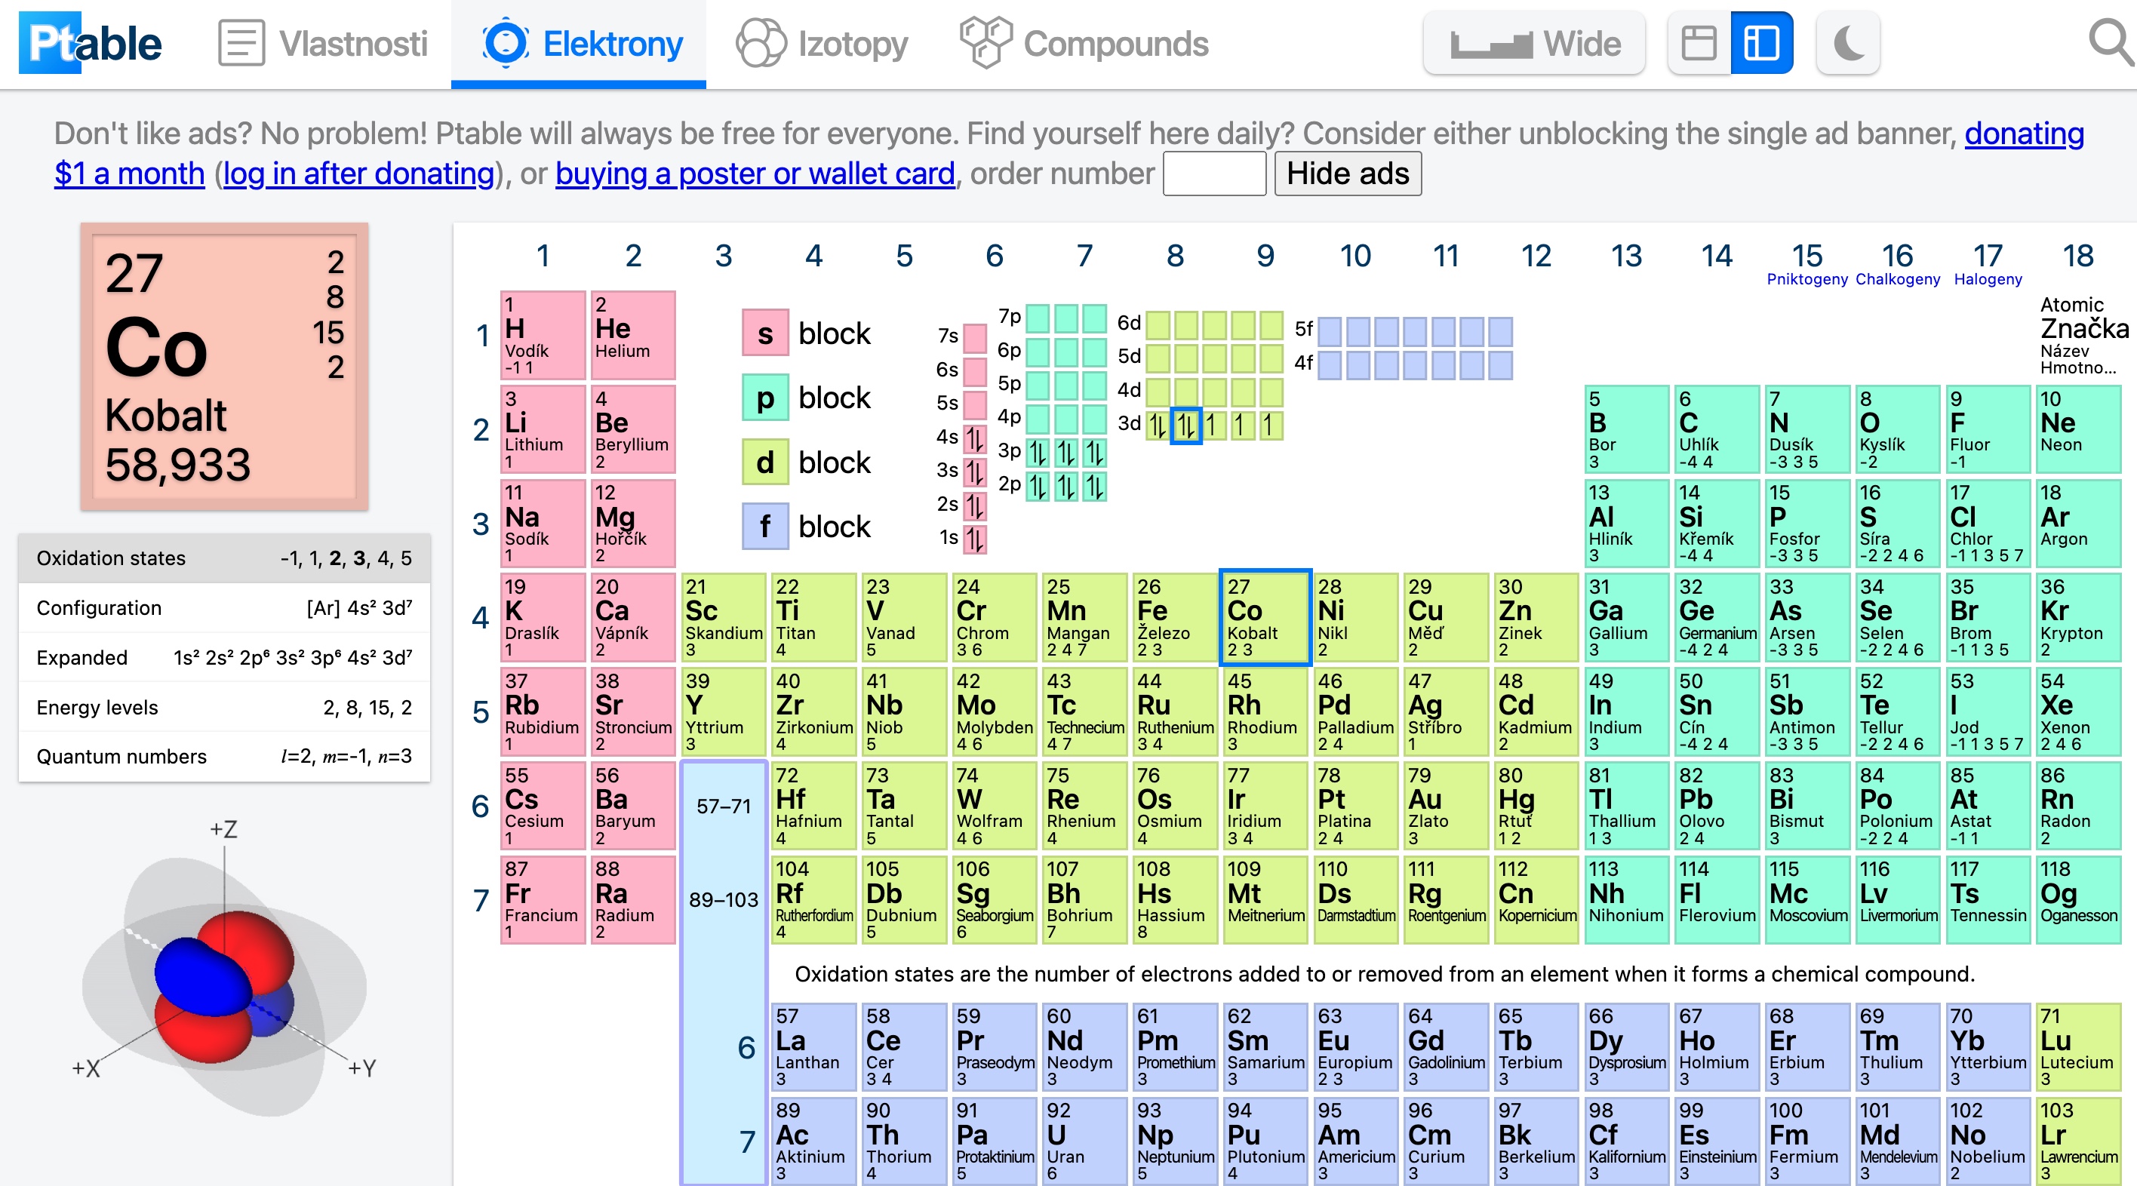This screenshot has width=2137, height=1186.
Task: Toggle the Wide table layout
Action: [x=1534, y=43]
